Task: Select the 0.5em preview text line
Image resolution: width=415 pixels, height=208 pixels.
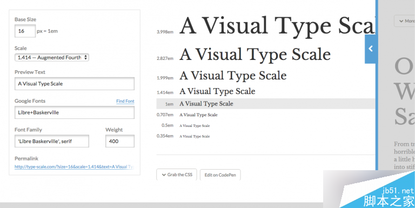Action: click(x=195, y=126)
